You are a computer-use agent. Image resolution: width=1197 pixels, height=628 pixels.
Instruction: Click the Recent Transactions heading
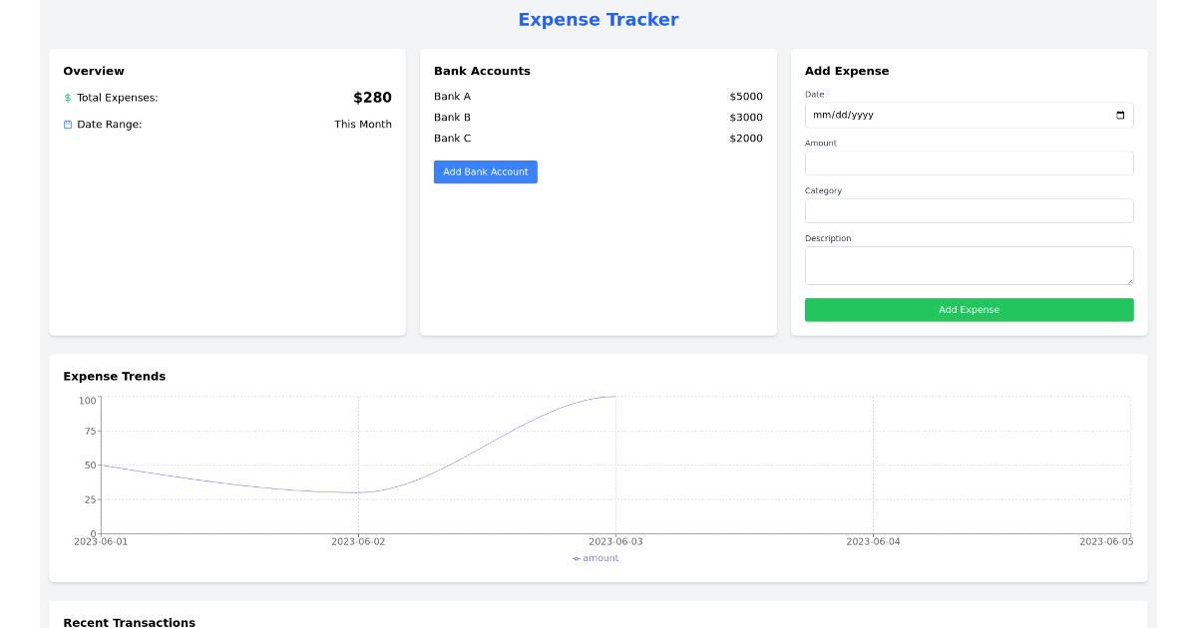[x=130, y=621]
